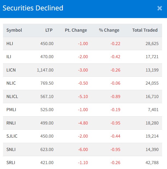Click the SNLI symbol
167x169 pixels.
tap(11, 149)
